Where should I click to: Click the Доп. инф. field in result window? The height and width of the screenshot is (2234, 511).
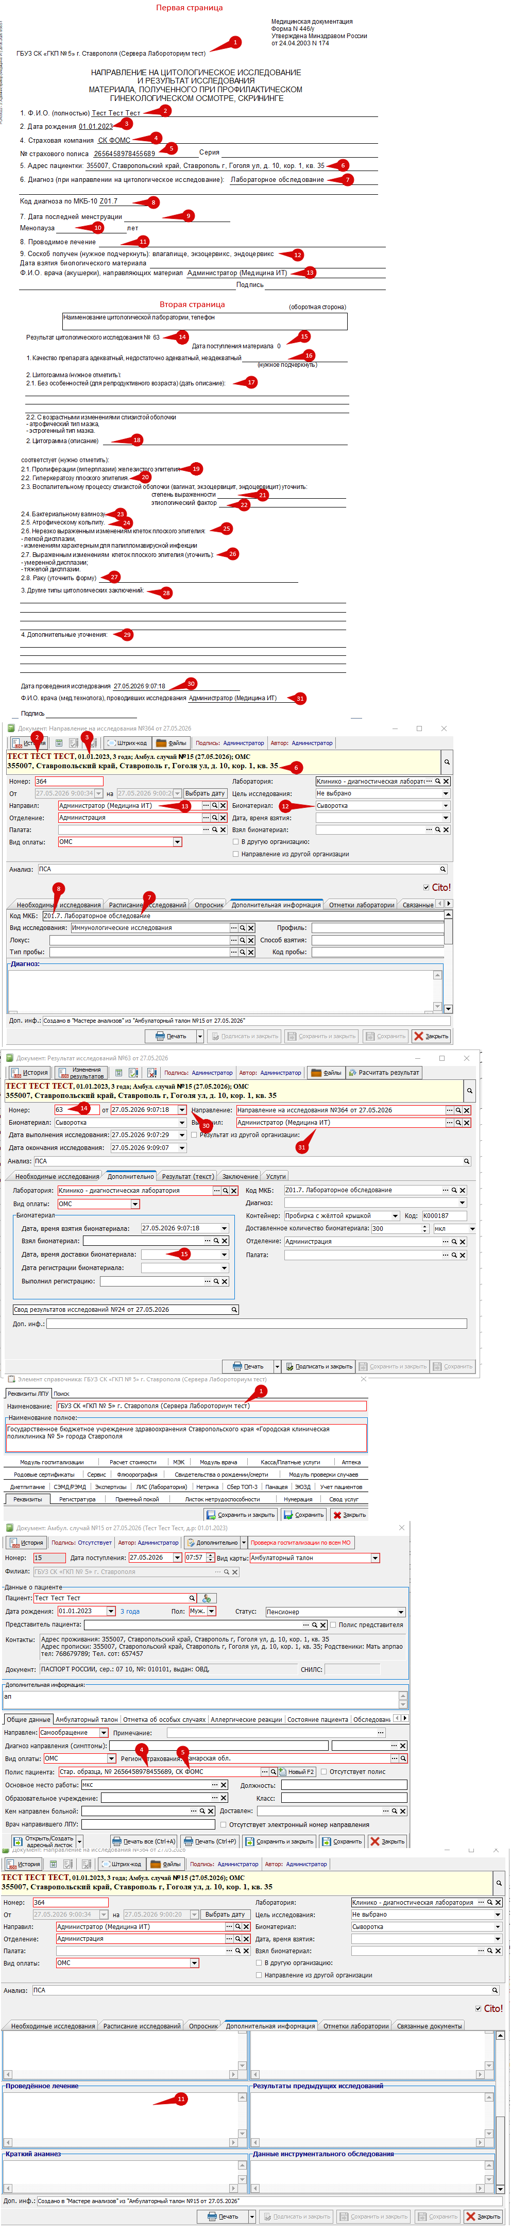pos(256,1324)
